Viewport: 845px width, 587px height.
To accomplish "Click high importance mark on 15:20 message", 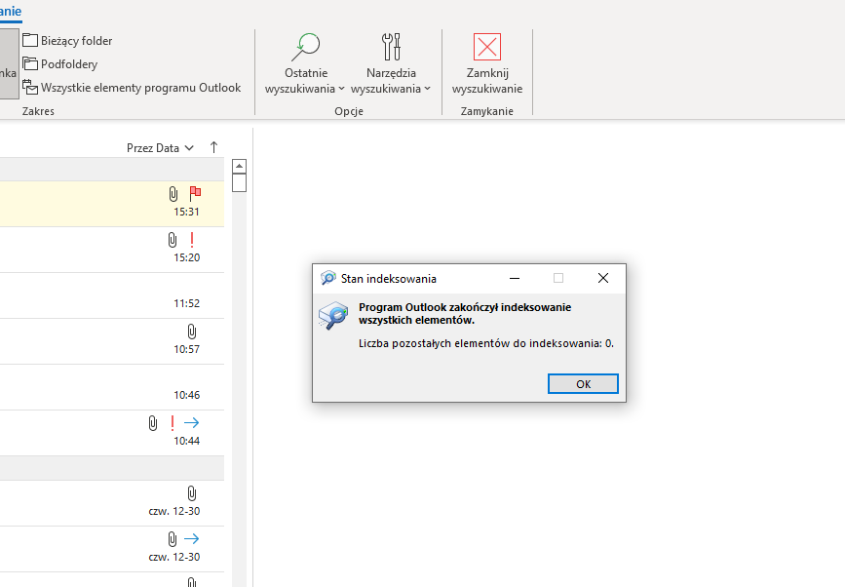I will [x=192, y=239].
